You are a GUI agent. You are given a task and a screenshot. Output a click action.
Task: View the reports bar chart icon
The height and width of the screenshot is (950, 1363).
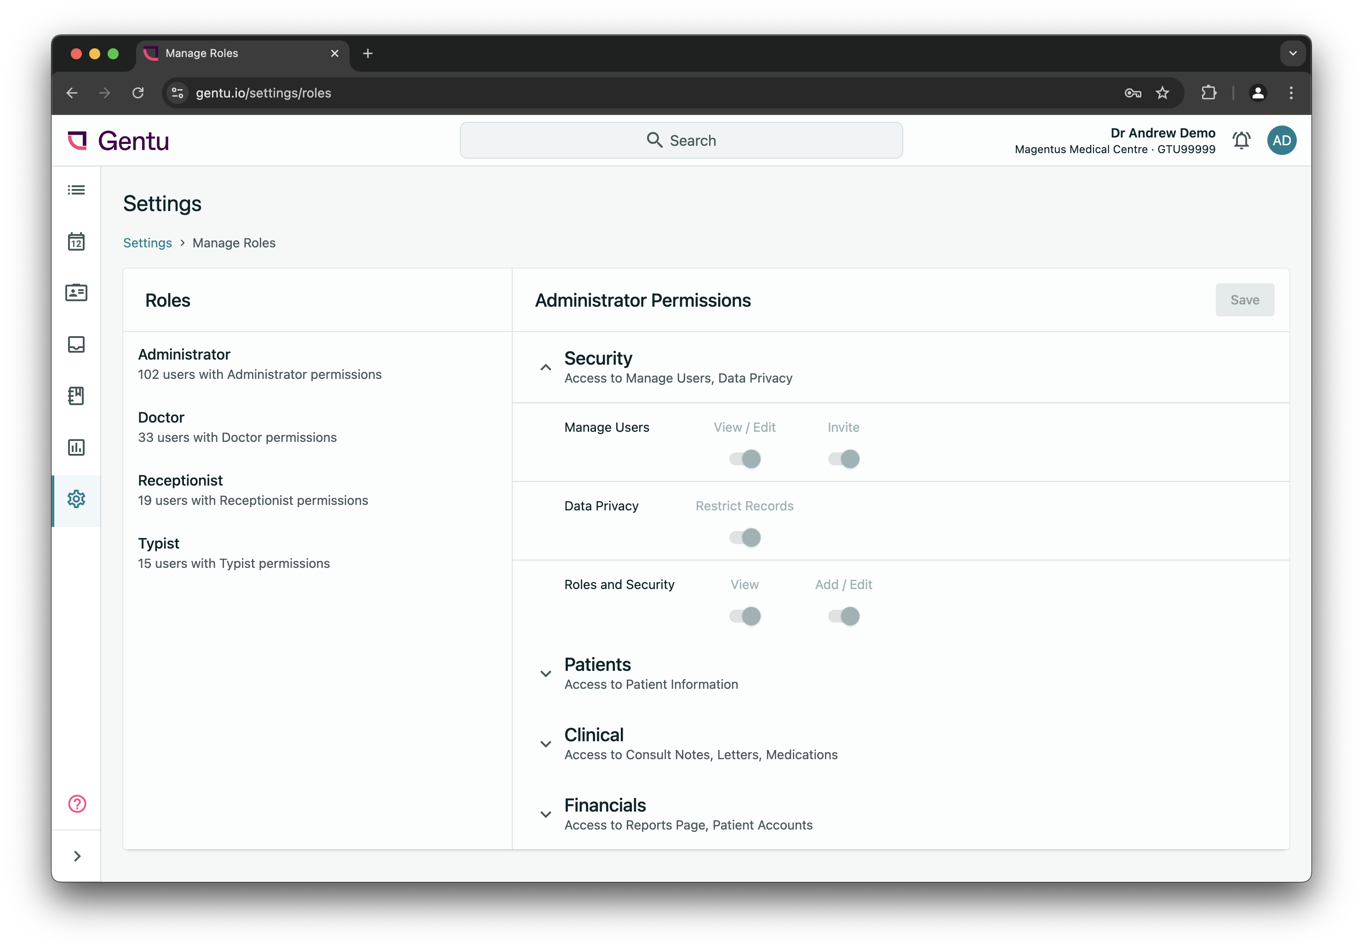(77, 448)
